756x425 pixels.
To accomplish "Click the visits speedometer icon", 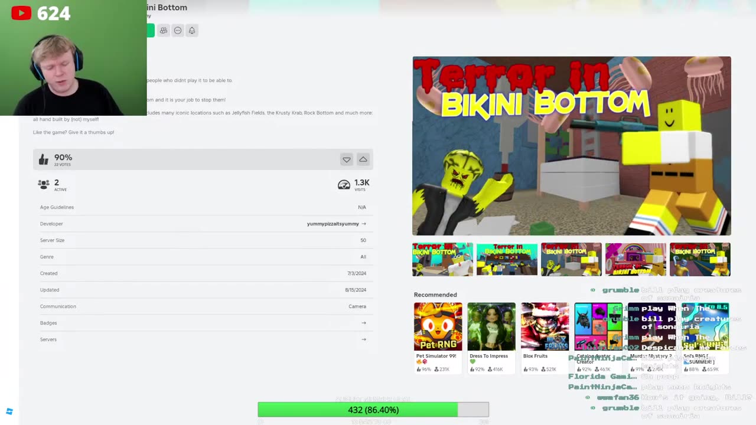I will click(344, 185).
